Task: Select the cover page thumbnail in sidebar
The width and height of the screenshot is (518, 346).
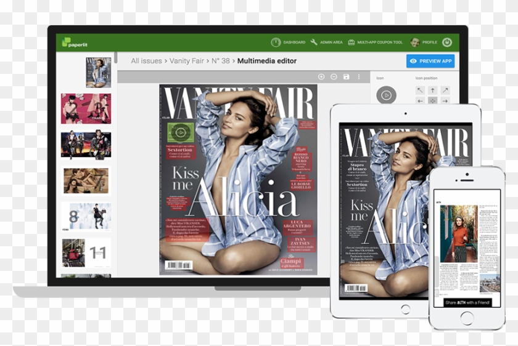Action: pyautogui.click(x=99, y=72)
